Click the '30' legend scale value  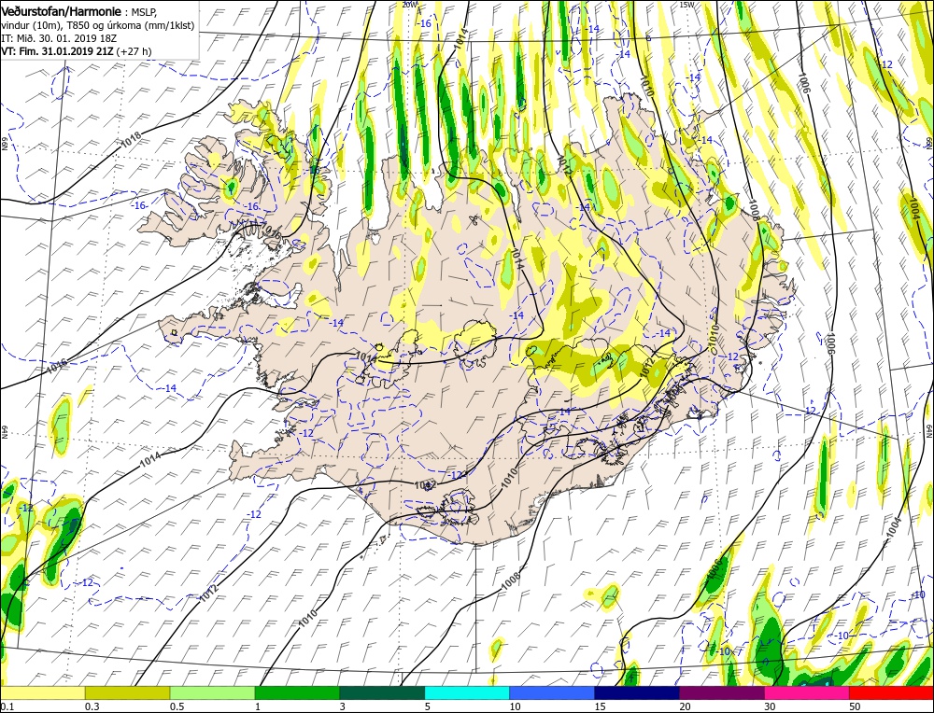click(770, 706)
